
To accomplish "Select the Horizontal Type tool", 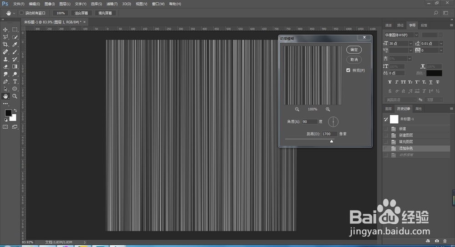I will pyautogui.click(x=15, y=81).
